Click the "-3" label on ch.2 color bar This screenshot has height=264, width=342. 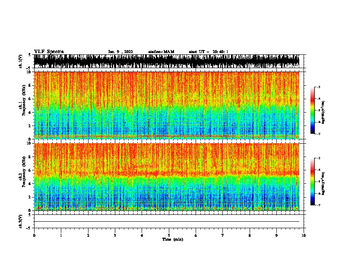tap(319, 158)
